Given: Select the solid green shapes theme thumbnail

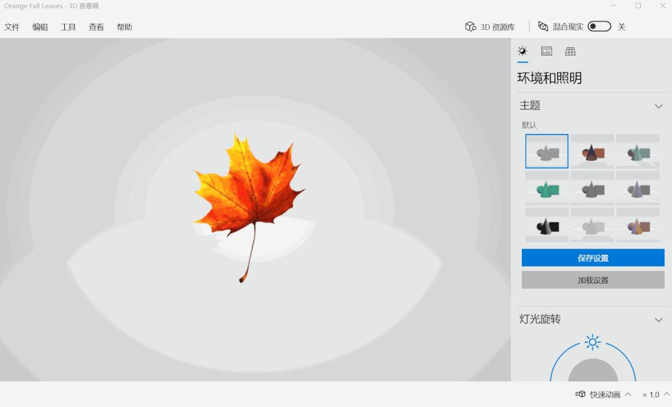Looking at the screenshot, I should coord(547,189).
